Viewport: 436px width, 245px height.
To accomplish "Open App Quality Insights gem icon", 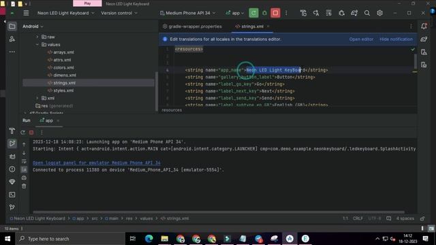I will point(12,182).
